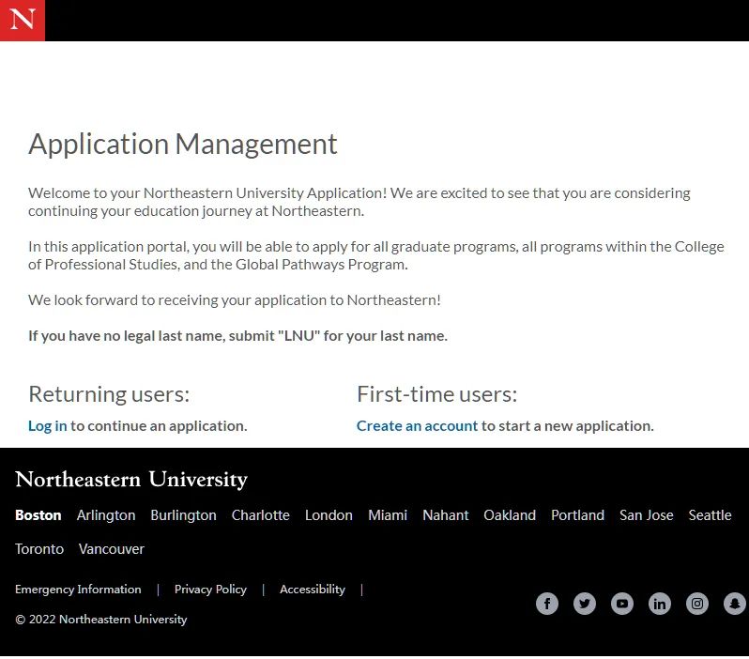This screenshot has width=749, height=659.
Task: Open the Twitter social icon
Action: pyautogui.click(x=584, y=604)
